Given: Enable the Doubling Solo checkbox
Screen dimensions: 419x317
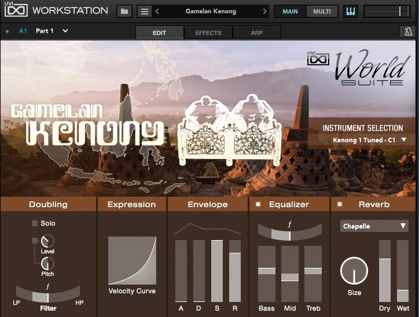Looking at the screenshot, I should (35, 223).
